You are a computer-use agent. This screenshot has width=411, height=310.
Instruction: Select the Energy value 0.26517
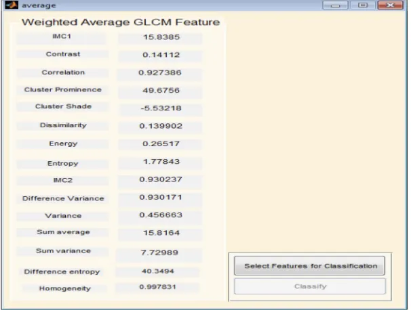point(161,143)
